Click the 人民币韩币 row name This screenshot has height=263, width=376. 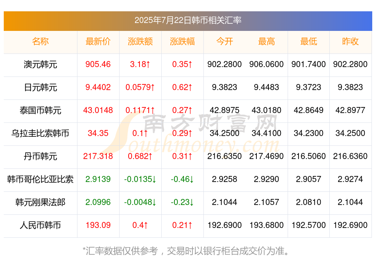point(40,225)
